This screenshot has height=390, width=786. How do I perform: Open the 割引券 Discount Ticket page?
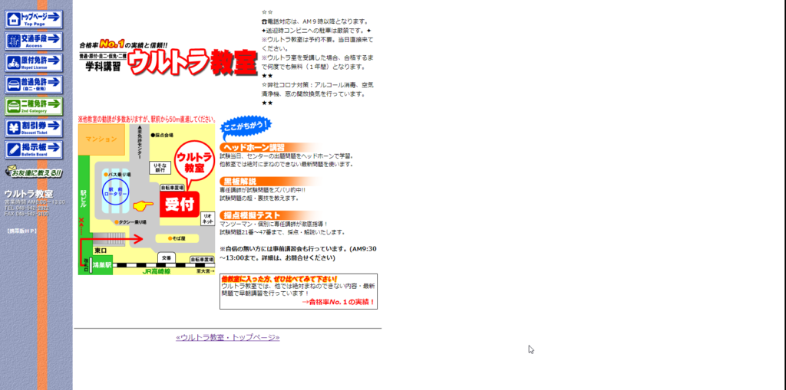[x=34, y=128]
